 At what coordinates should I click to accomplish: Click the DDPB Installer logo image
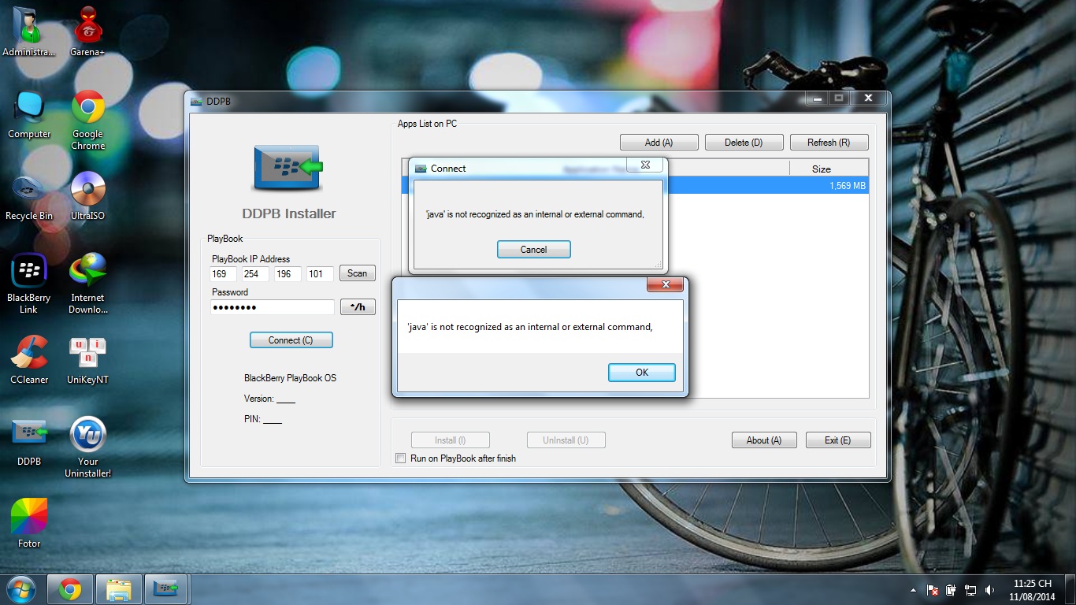point(288,167)
